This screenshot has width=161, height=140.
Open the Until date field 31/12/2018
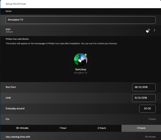click(x=144, y=98)
